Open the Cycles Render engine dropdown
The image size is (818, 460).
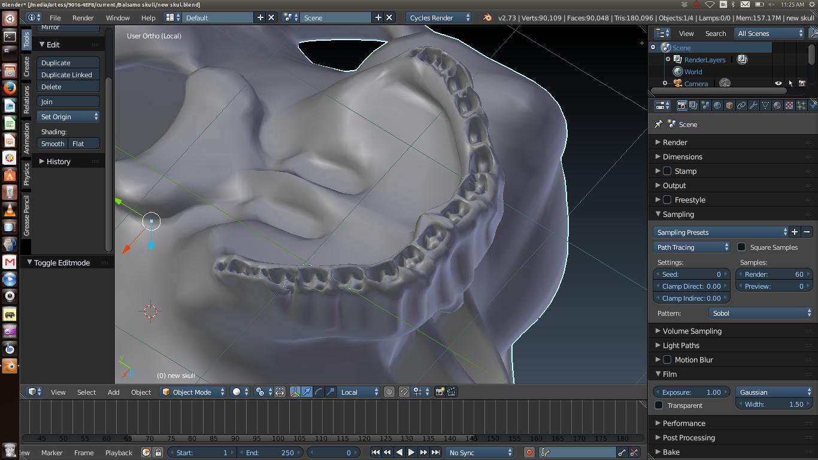[x=439, y=17]
